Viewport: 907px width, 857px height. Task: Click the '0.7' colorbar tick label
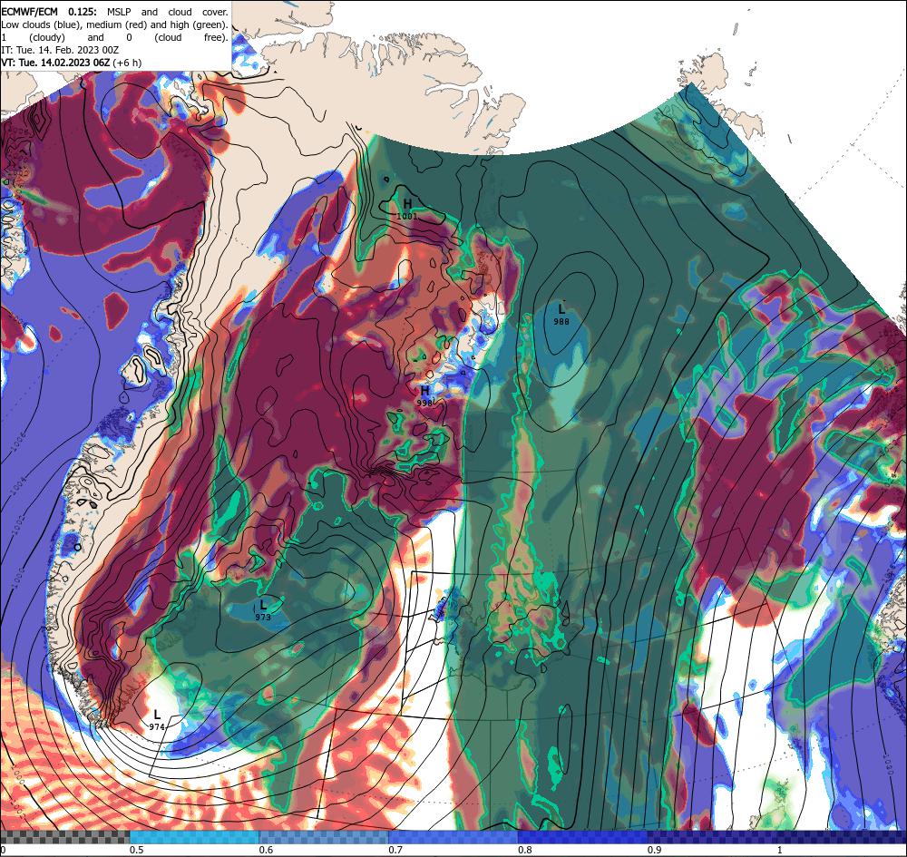[x=395, y=850]
